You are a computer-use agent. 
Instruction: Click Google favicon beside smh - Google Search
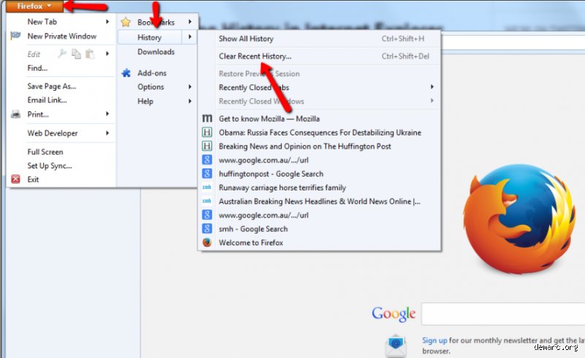pyautogui.click(x=207, y=228)
